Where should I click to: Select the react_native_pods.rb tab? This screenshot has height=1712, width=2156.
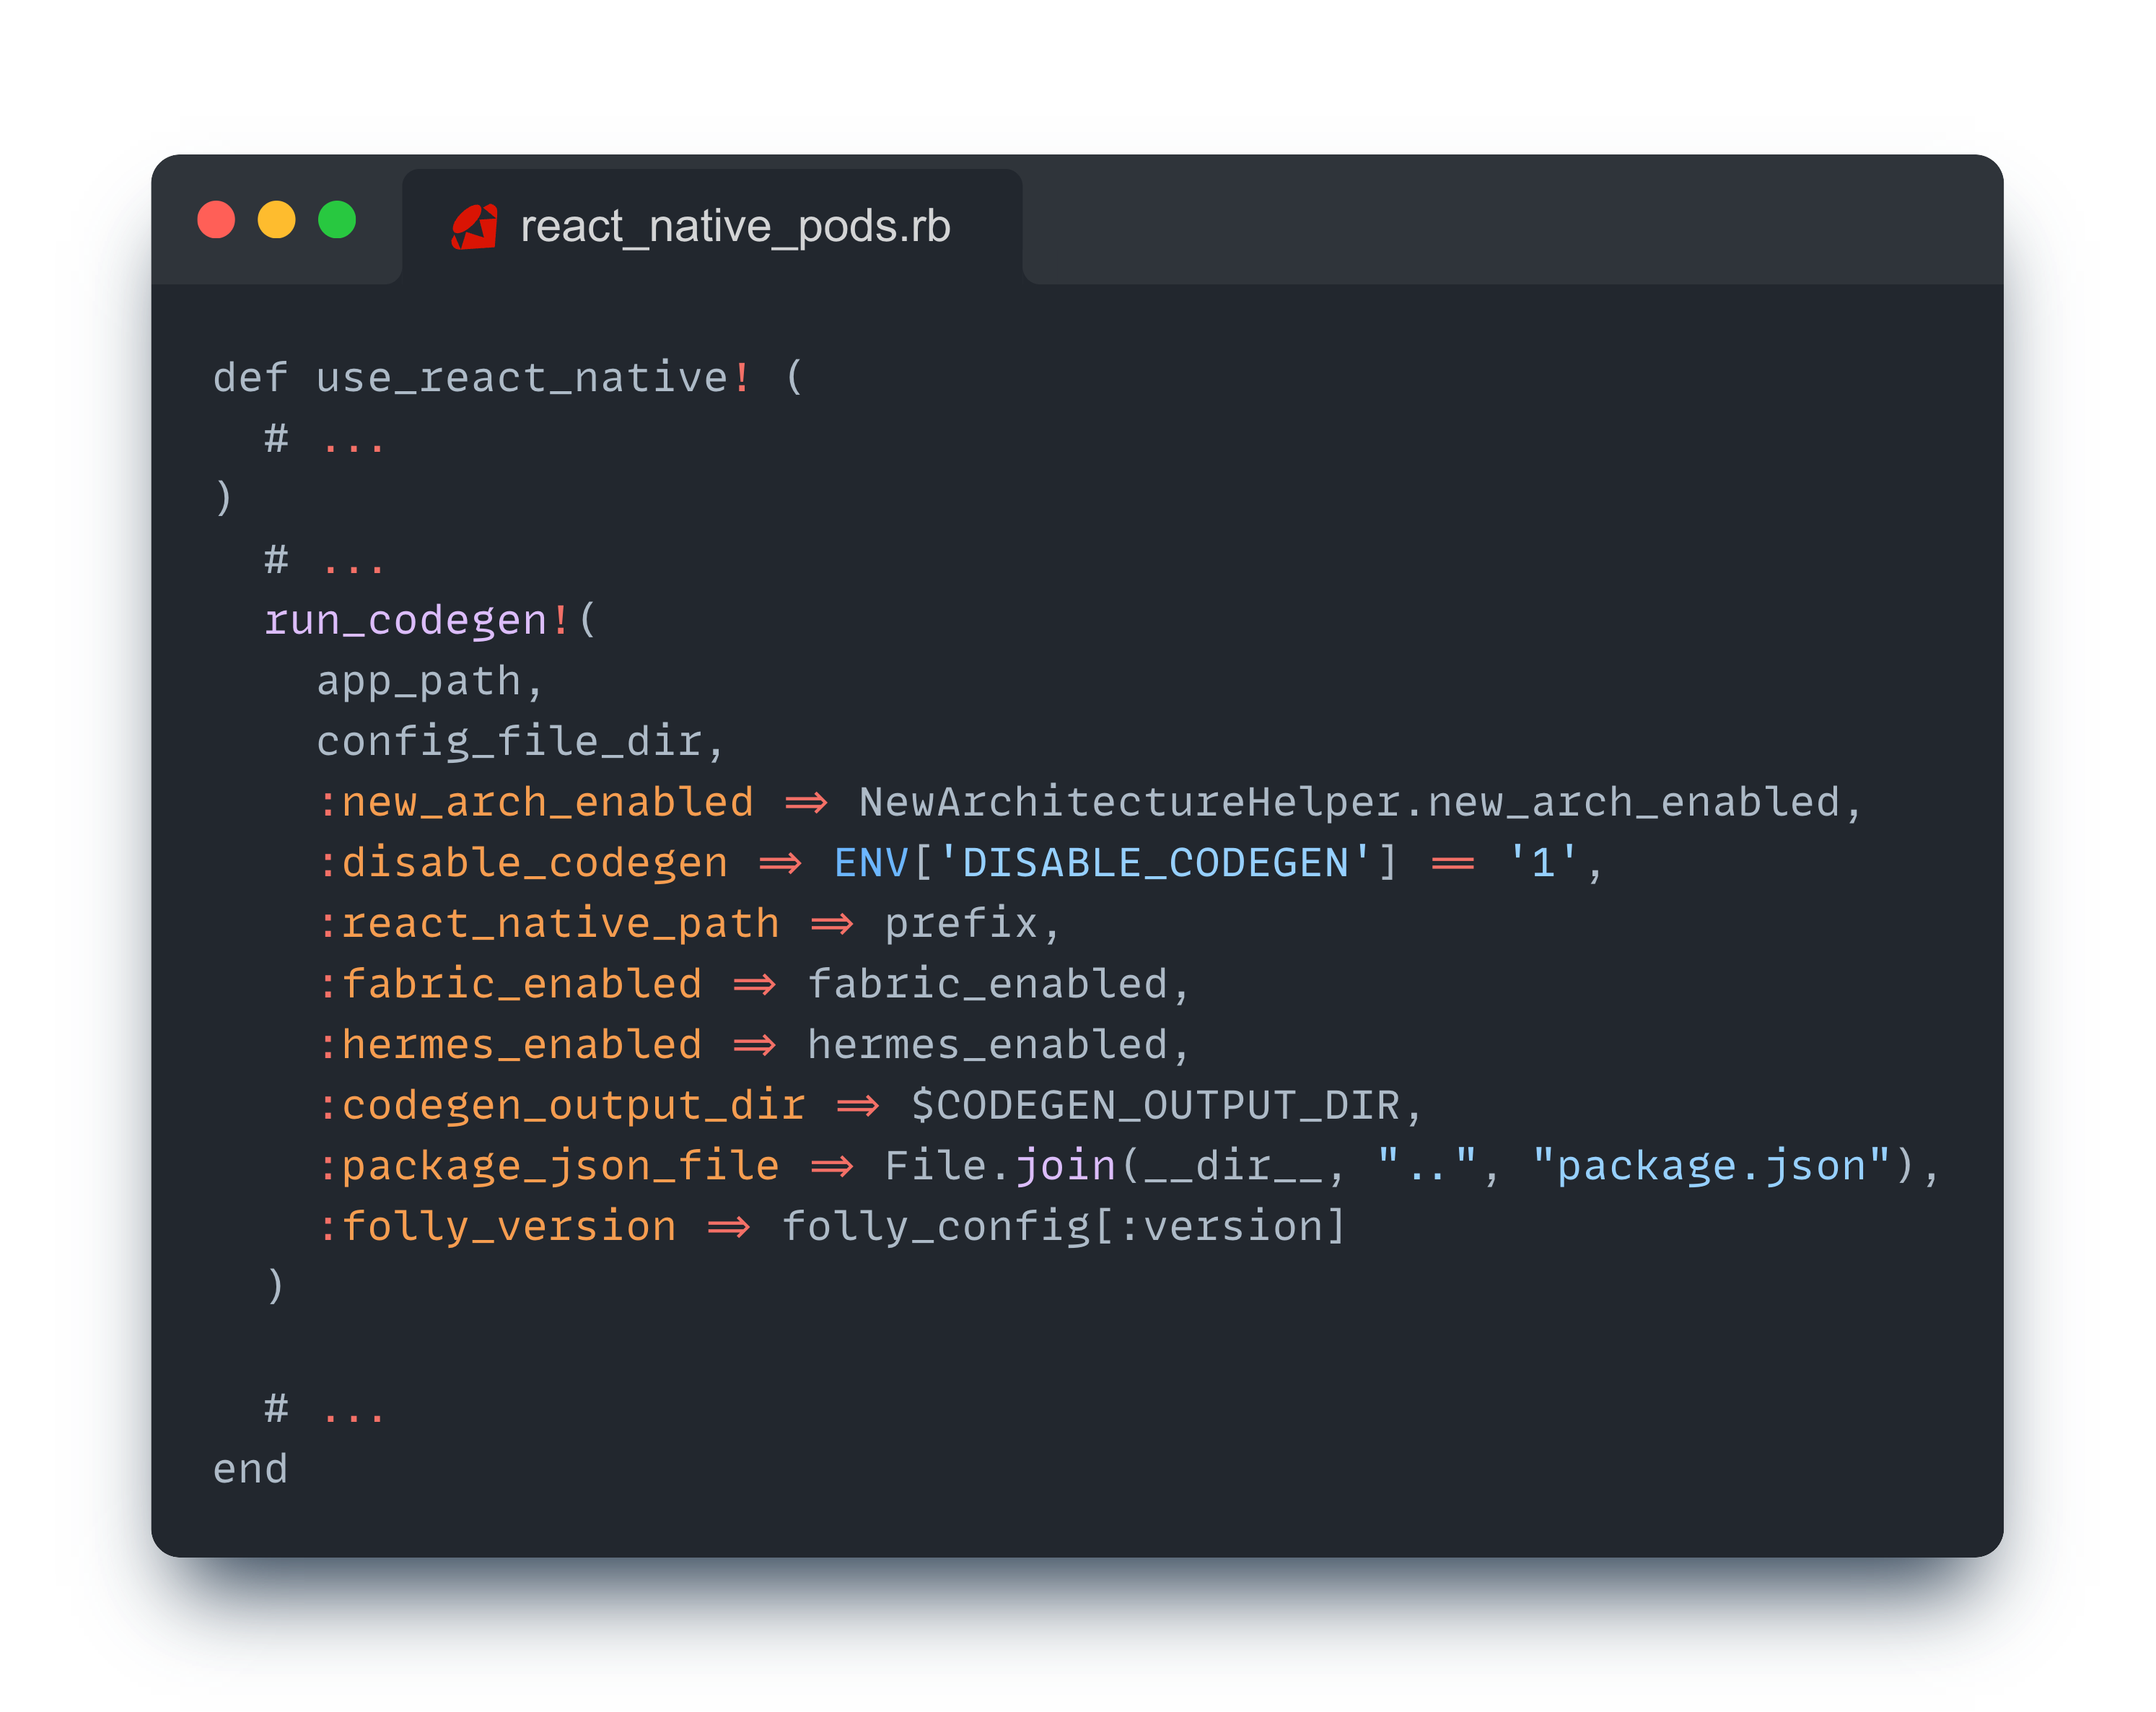click(734, 227)
